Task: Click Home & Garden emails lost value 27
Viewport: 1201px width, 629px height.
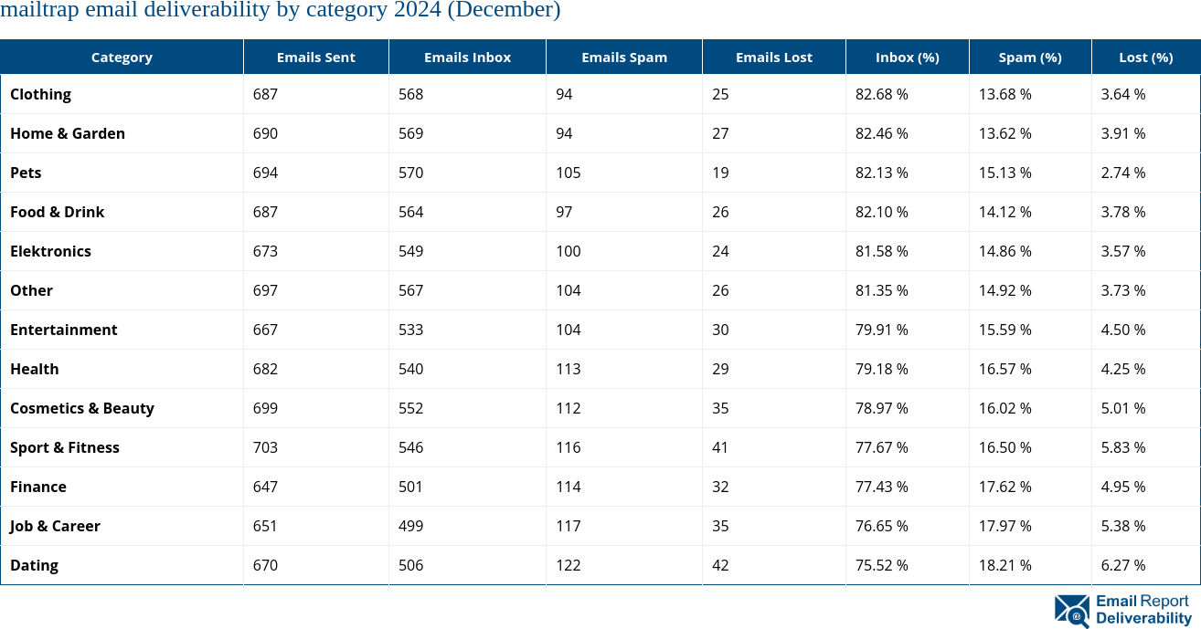Action: (720, 133)
